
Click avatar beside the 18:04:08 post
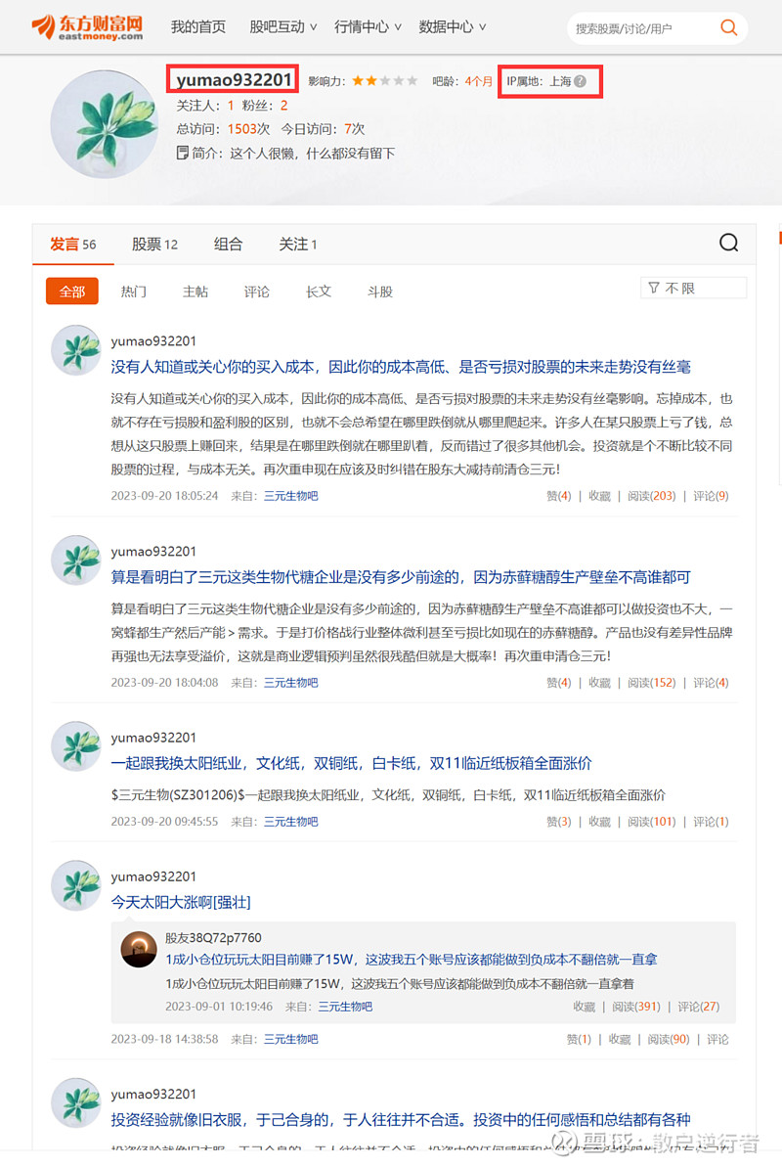click(x=76, y=560)
